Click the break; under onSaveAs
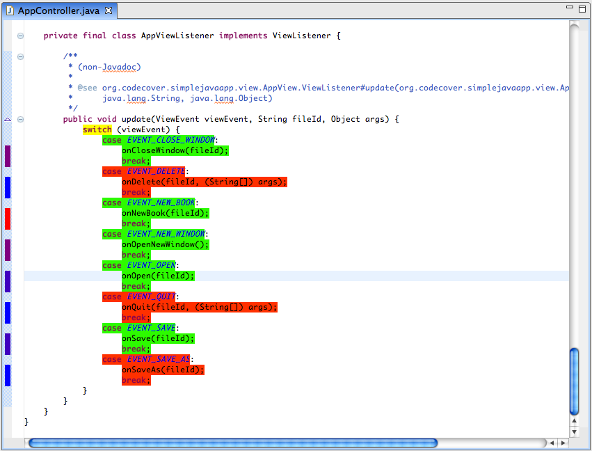 (136, 381)
